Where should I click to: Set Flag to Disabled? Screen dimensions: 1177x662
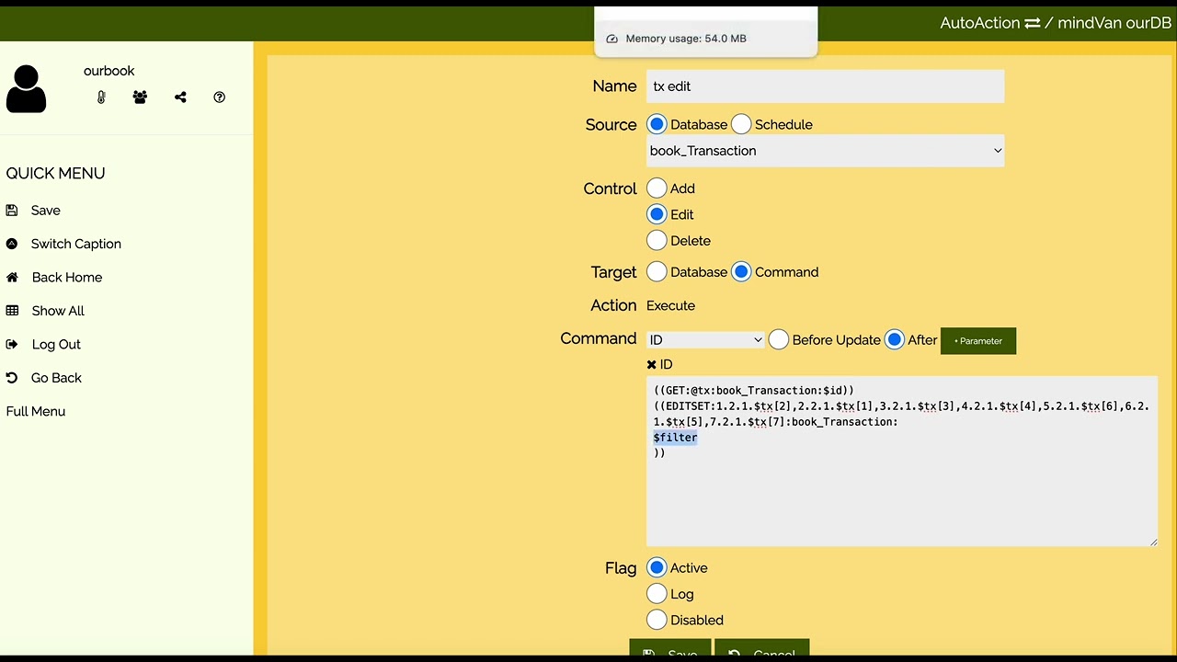click(x=657, y=620)
